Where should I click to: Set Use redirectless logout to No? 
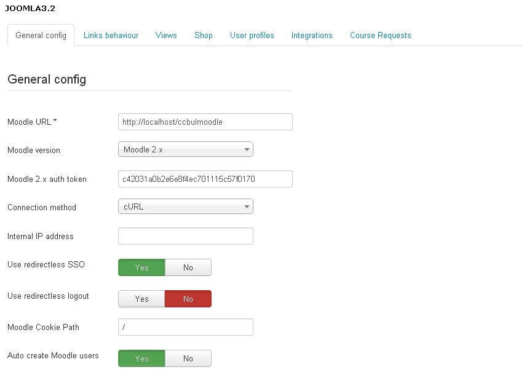pos(188,299)
